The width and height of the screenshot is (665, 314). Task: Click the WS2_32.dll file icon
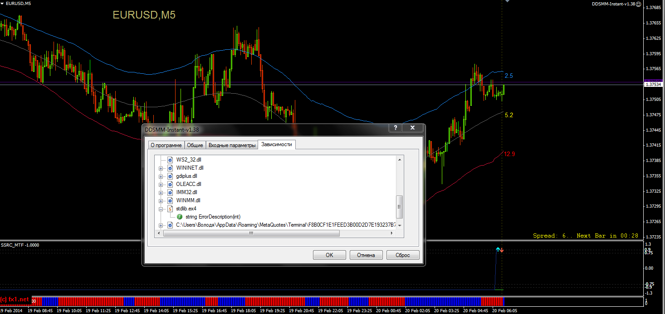tap(170, 160)
